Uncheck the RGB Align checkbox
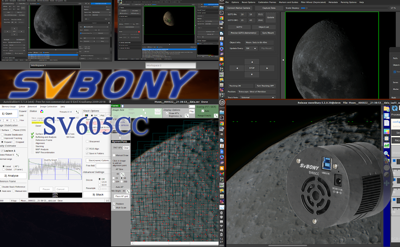Screen dimensions: 400x247 (87, 149)
